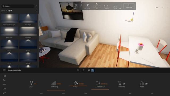Select the IES 02 light thumbnail
This screenshot has height=96, width=170.
28,44
